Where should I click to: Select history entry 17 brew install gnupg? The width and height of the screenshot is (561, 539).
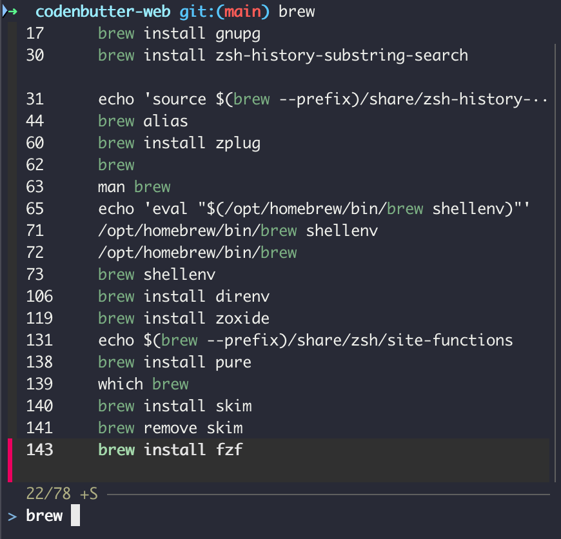[x=179, y=34]
